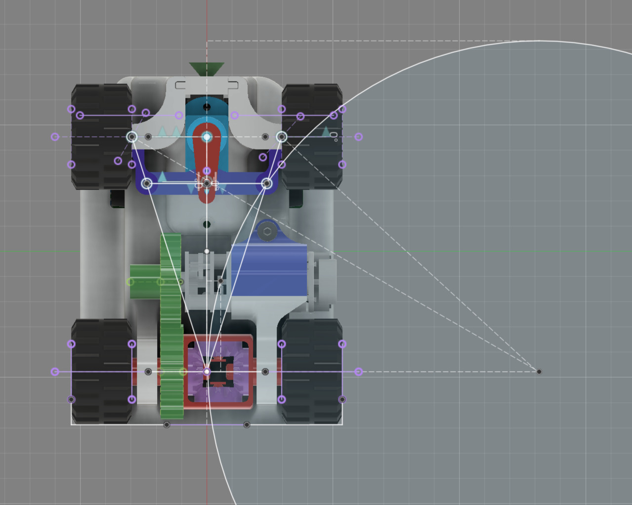The width and height of the screenshot is (632, 505).
Task: Pick the right dark point on bottom sketch edge
Action: pyautogui.click(x=247, y=425)
